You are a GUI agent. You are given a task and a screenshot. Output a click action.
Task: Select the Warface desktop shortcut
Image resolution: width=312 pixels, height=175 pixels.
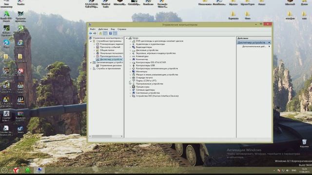[x=20, y=101]
